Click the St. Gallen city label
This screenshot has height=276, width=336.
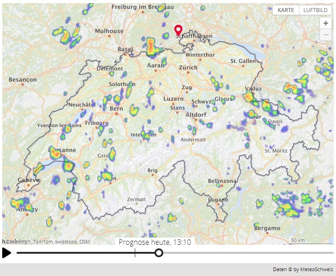tap(243, 61)
